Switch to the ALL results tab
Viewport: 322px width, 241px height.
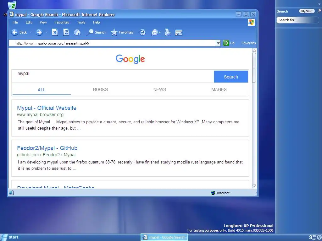pos(42,90)
